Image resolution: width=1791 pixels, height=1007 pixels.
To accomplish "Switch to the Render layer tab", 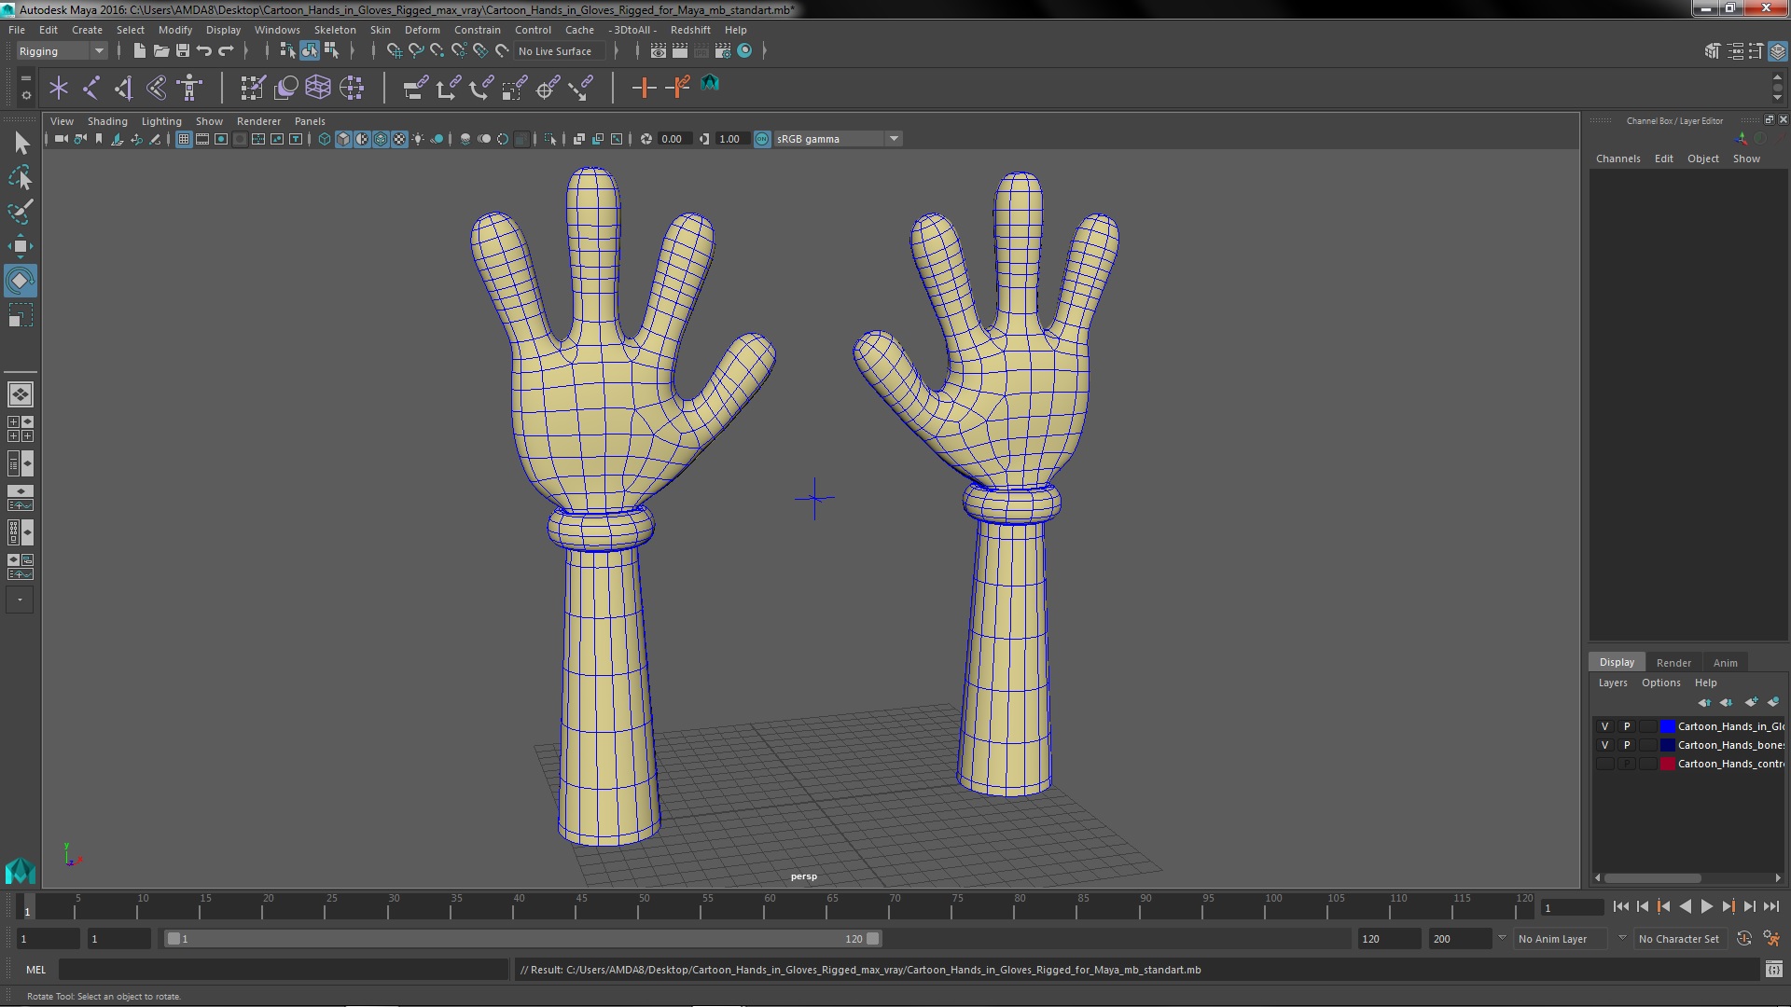I will tap(1673, 663).
